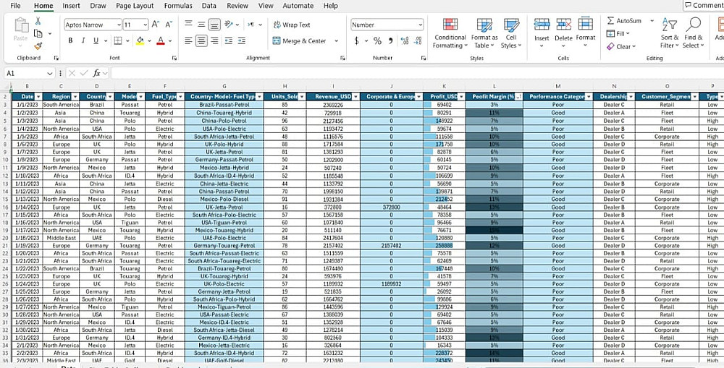Click Increase Font Size button
The height and width of the screenshot is (368, 724).
click(156, 25)
